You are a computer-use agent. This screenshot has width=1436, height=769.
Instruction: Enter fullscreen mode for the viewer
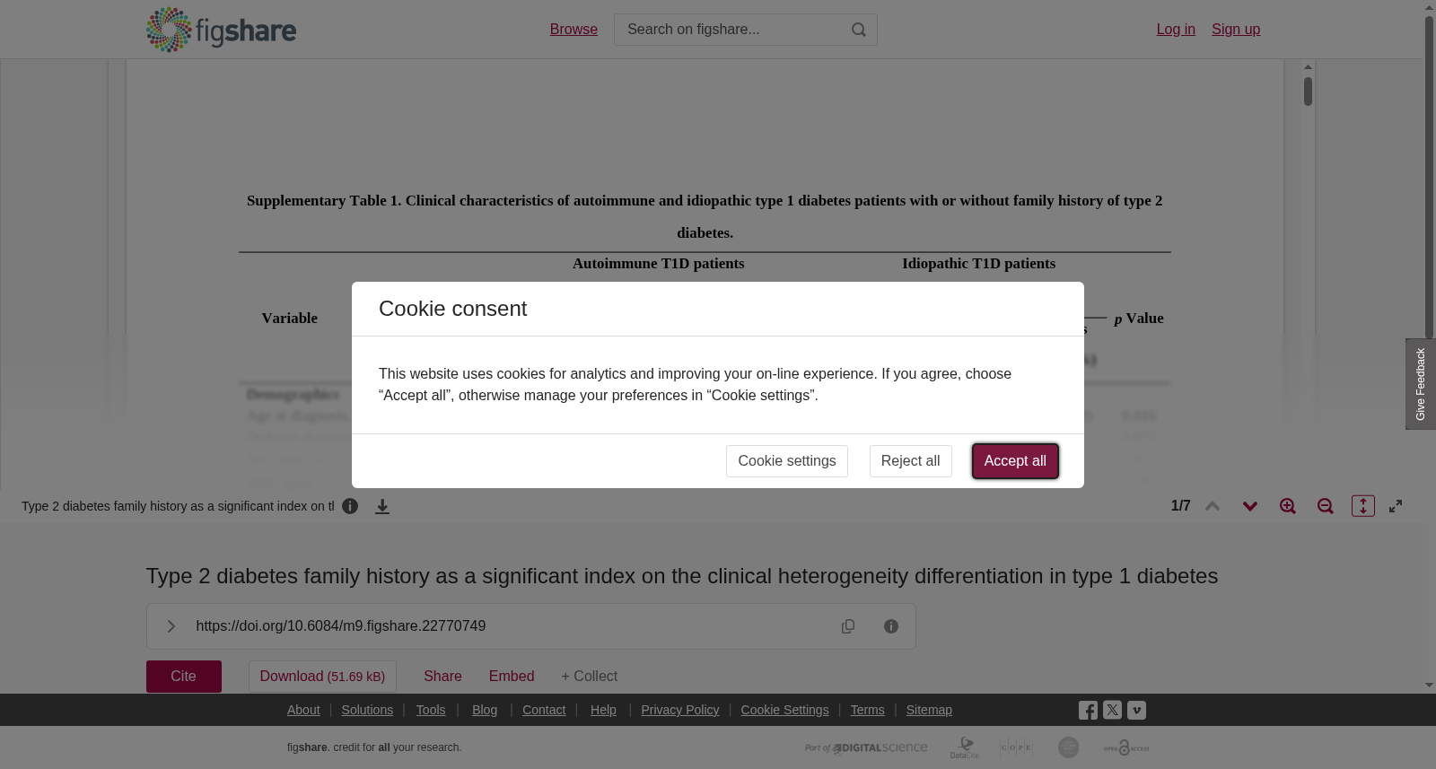tap(1396, 506)
